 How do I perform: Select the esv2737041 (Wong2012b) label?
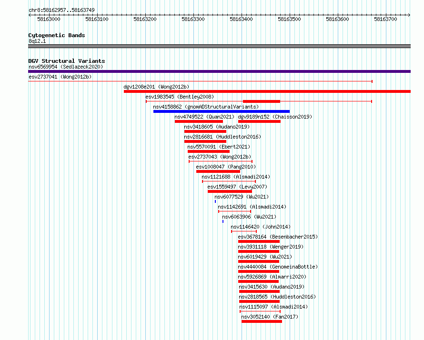[x=60, y=77]
